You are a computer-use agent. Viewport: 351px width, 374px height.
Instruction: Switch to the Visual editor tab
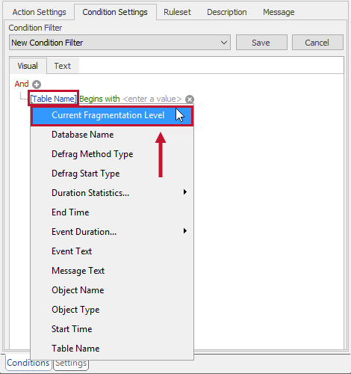(x=28, y=66)
